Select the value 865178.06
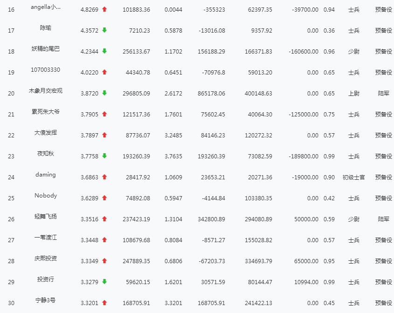This screenshot has width=394, height=313. point(211,94)
